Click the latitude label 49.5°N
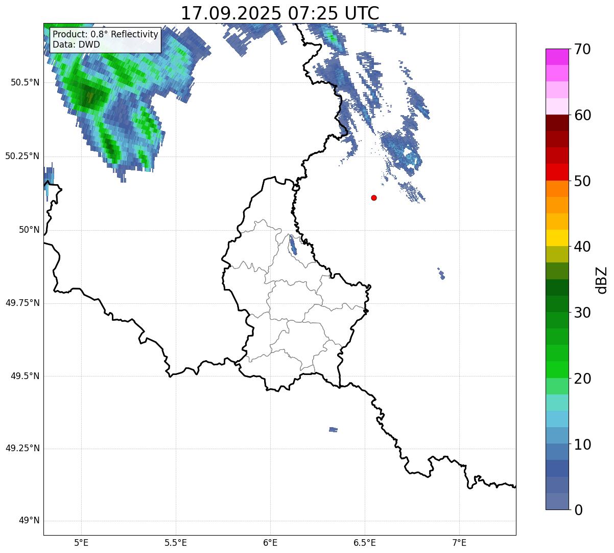 [x=25, y=376]
